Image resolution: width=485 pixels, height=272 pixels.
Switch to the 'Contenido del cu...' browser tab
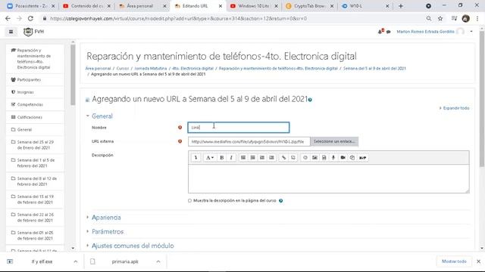(x=87, y=6)
